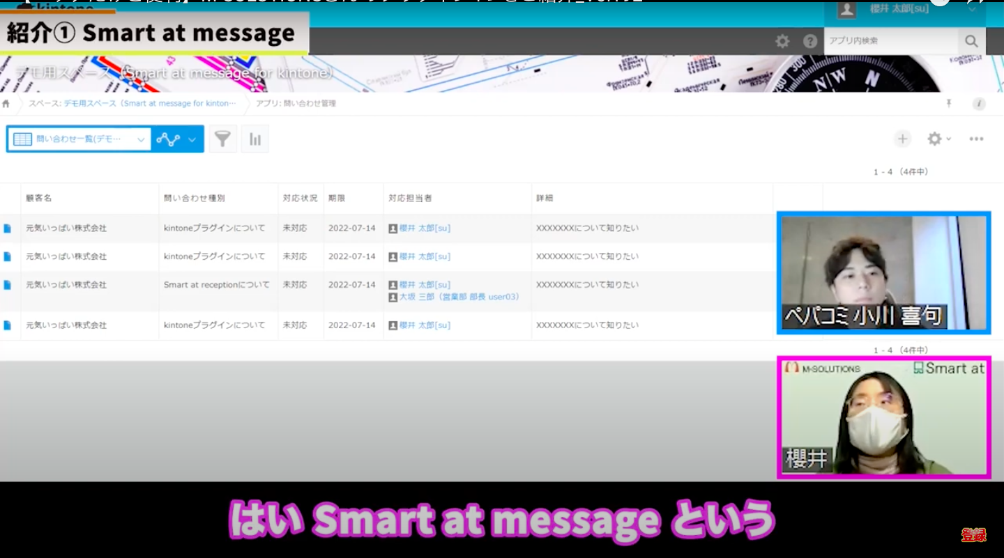Click the 期限 column header
The height and width of the screenshot is (558, 1004).
click(337, 199)
